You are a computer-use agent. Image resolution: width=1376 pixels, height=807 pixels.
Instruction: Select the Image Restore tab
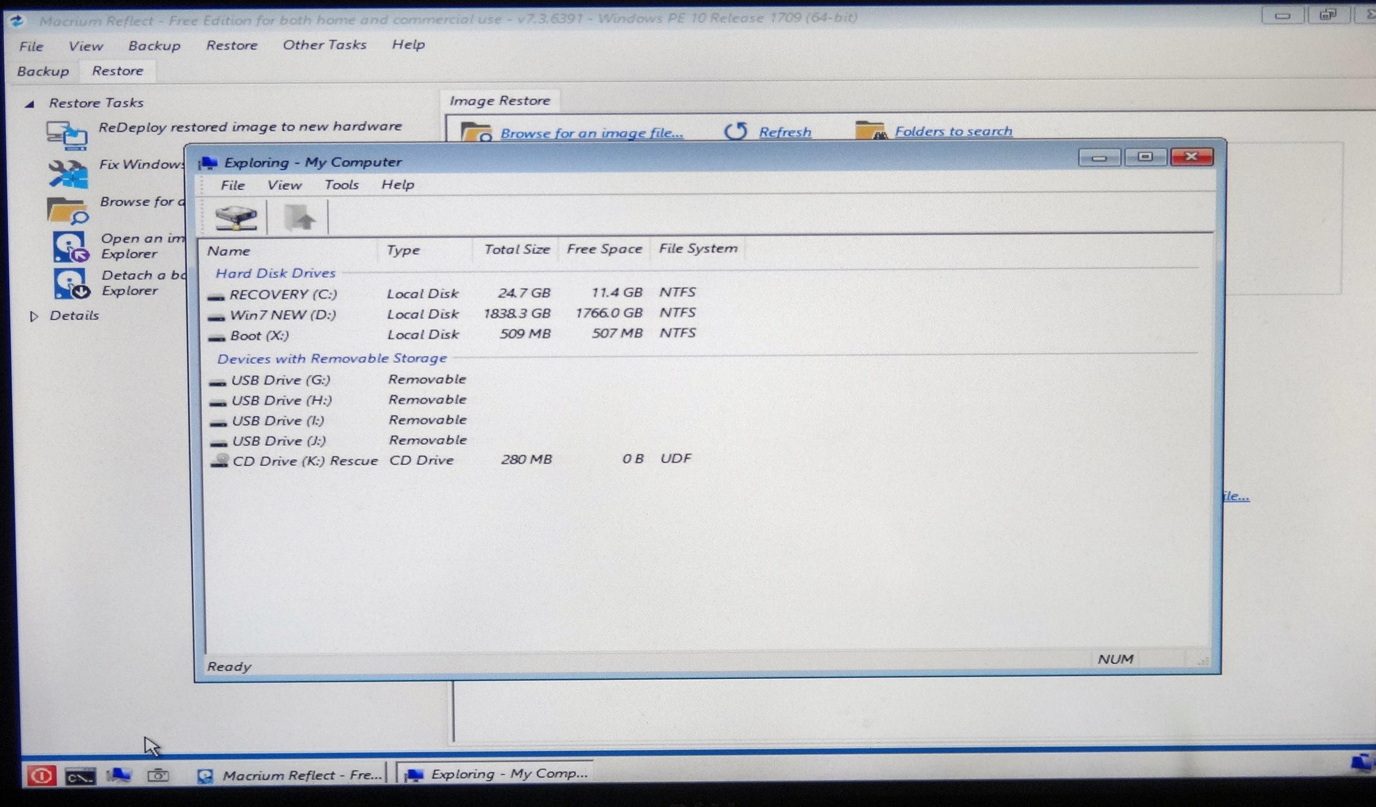(x=500, y=101)
